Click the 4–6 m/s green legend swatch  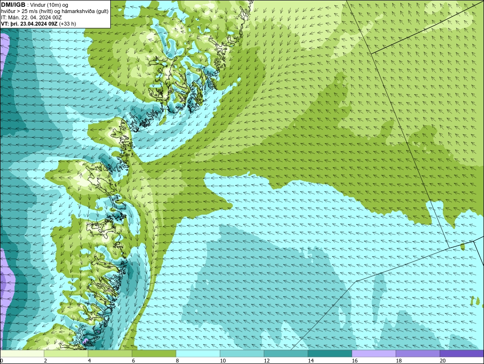pos(110,354)
